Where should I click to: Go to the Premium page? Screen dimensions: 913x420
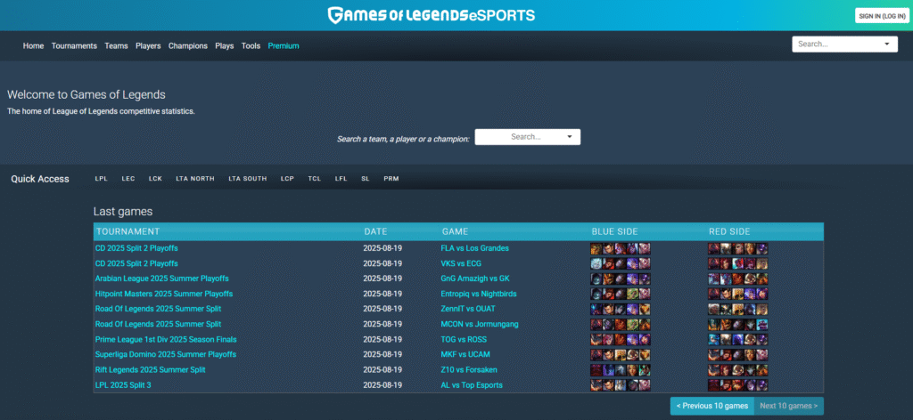tap(284, 46)
